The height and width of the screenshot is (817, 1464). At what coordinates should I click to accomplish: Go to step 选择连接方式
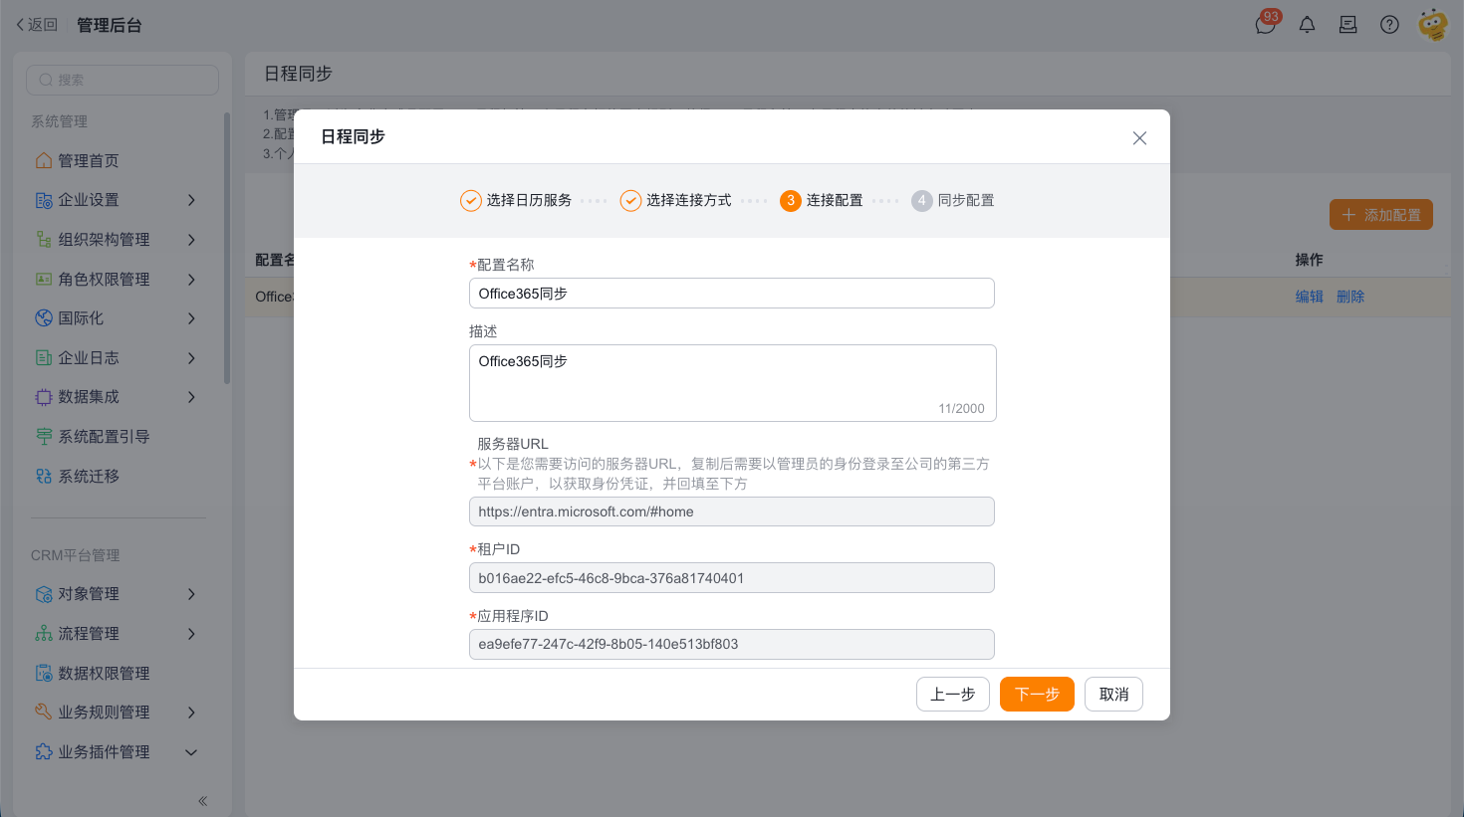tap(675, 200)
